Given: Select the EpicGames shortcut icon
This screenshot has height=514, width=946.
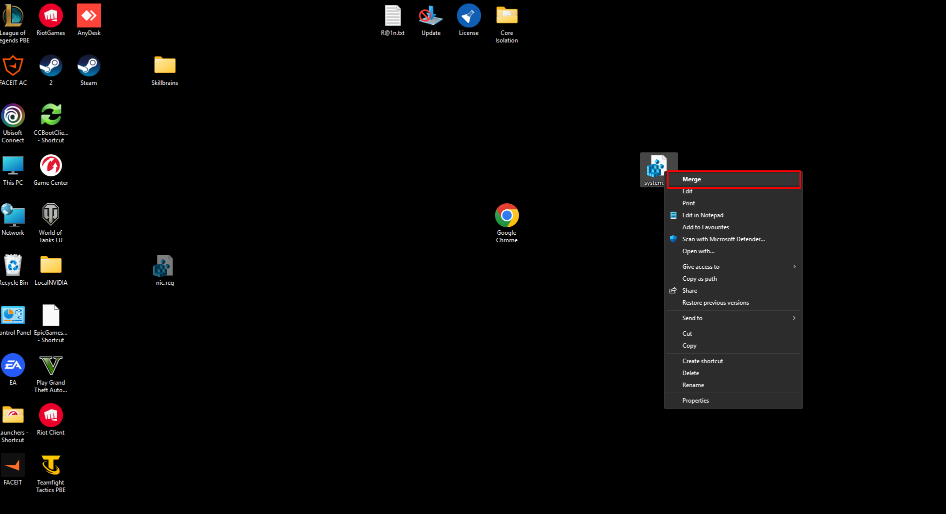Looking at the screenshot, I should pos(50,323).
